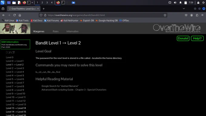Open the Kali application menu icon
The height and width of the screenshot is (116, 206).
[x=2, y=2]
